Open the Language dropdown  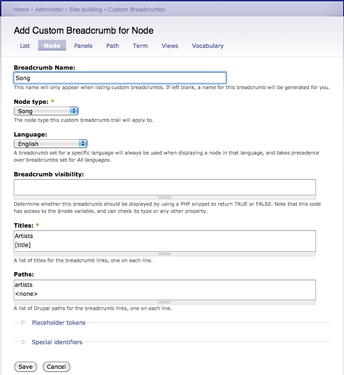click(51, 144)
